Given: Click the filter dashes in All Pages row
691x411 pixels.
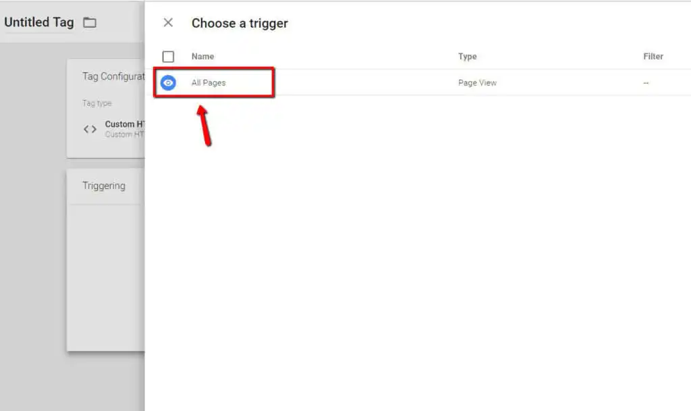Looking at the screenshot, I should pyautogui.click(x=646, y=83).
